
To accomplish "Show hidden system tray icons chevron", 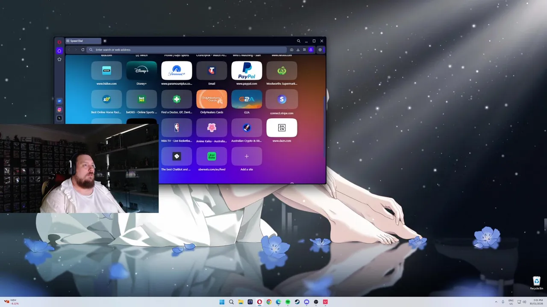I will coord(496,302).
